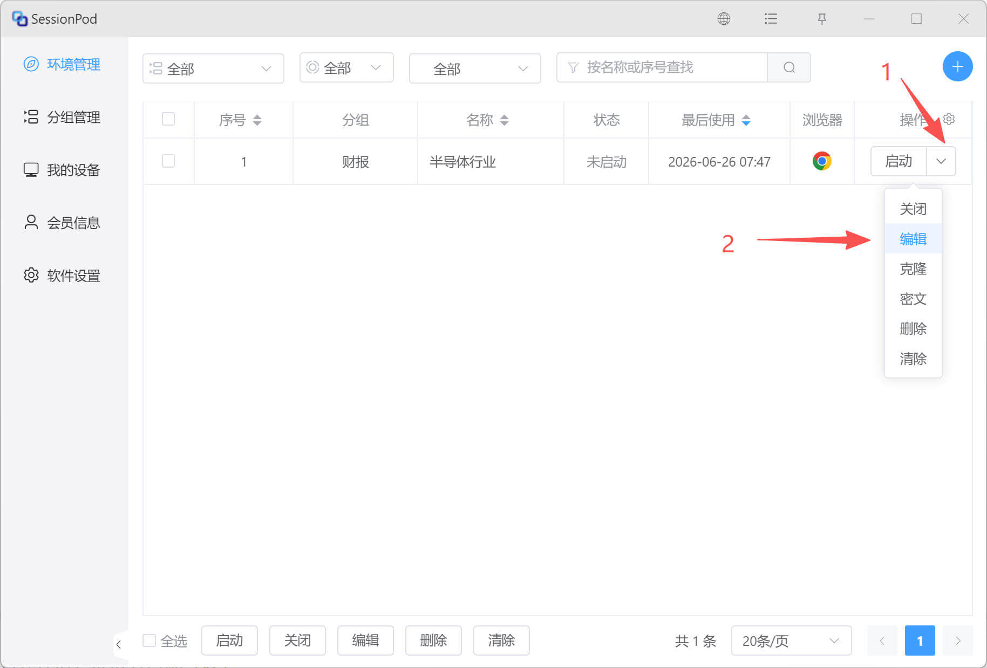This screenshot has width=987, height=668.
Task: Collapse the sidebar with the left chevron
Action: coord(119,644)
